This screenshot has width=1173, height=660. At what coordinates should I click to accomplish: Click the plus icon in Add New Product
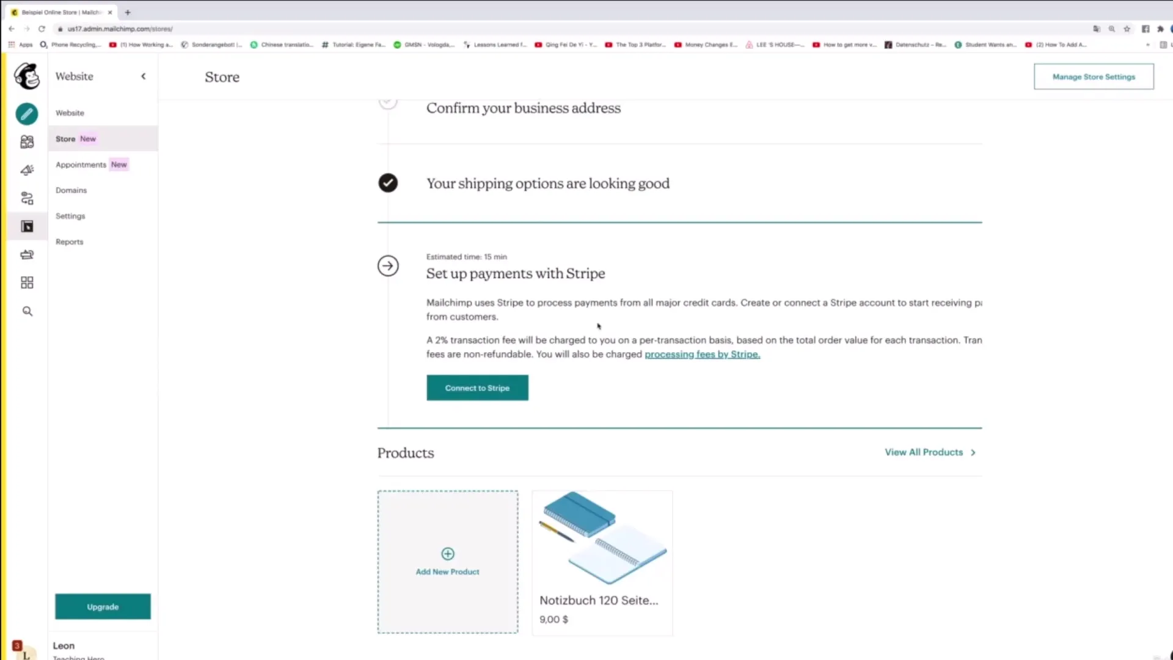pyautogui.click(x=448, y=554)
